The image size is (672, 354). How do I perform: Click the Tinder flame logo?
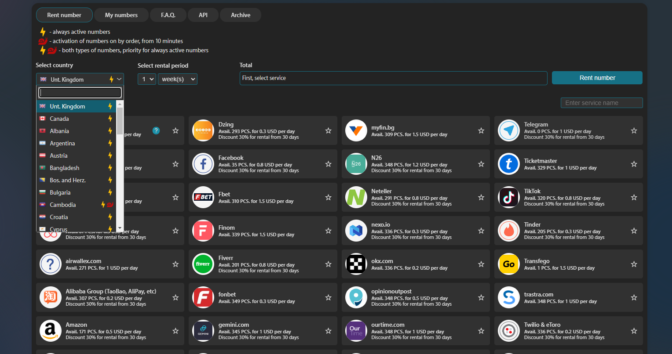(509, 231)
